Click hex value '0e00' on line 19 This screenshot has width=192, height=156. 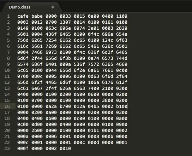[x=79, y=124]
